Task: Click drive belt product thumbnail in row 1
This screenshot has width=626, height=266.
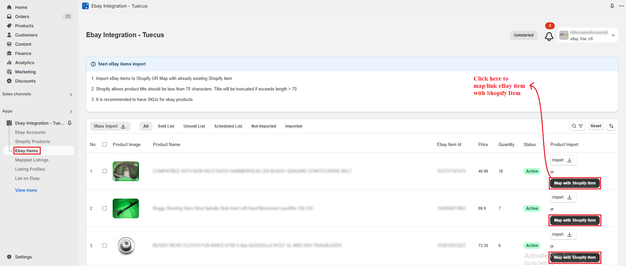Action: (x=126, y=171)
